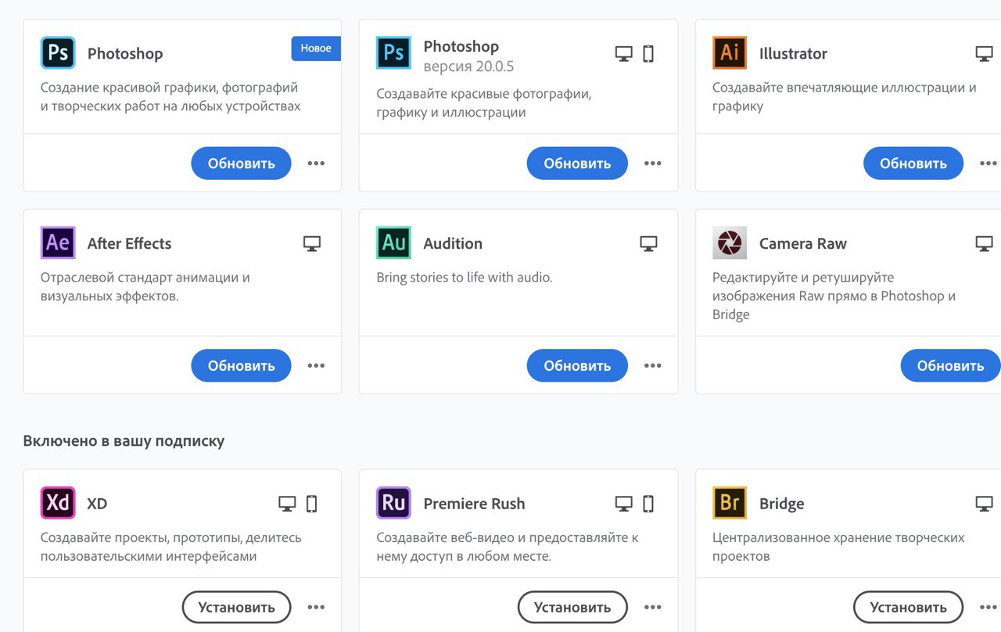Open more options menu for Illustrator
The image size is (1001, 632).
tap(988, 163)
